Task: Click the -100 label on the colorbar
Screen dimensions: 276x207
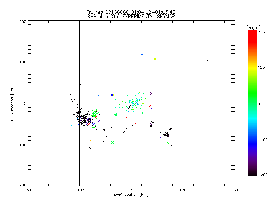Action: [x=263, y=140]
